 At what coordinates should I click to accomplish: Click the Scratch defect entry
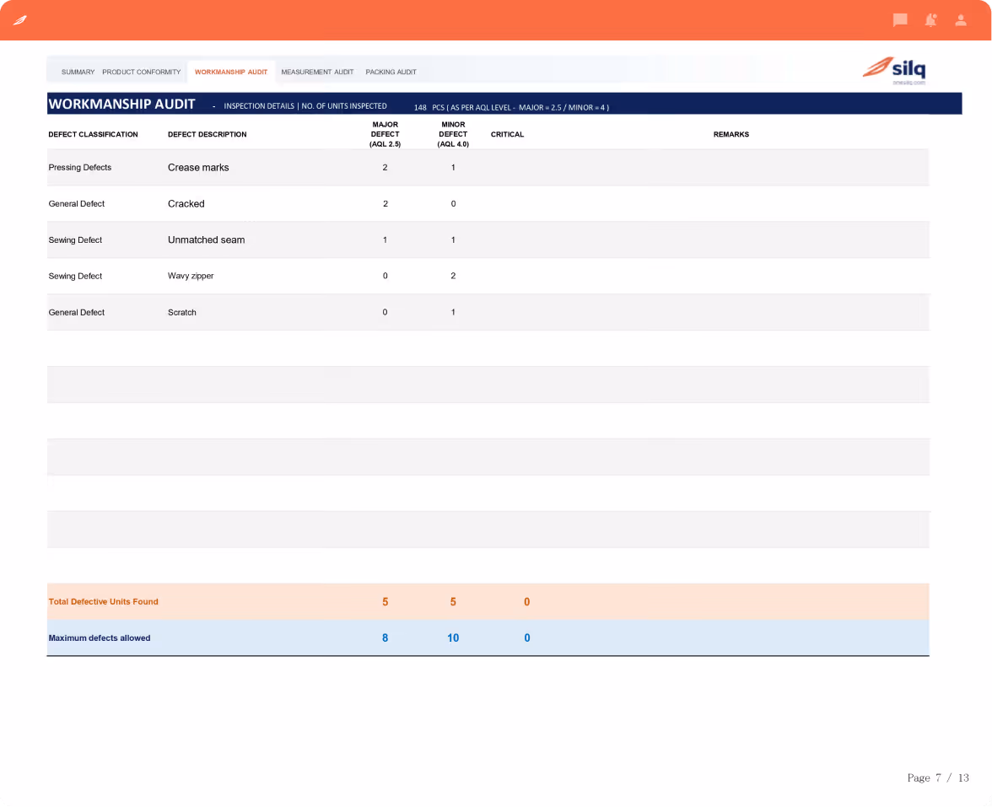(181, 312)
